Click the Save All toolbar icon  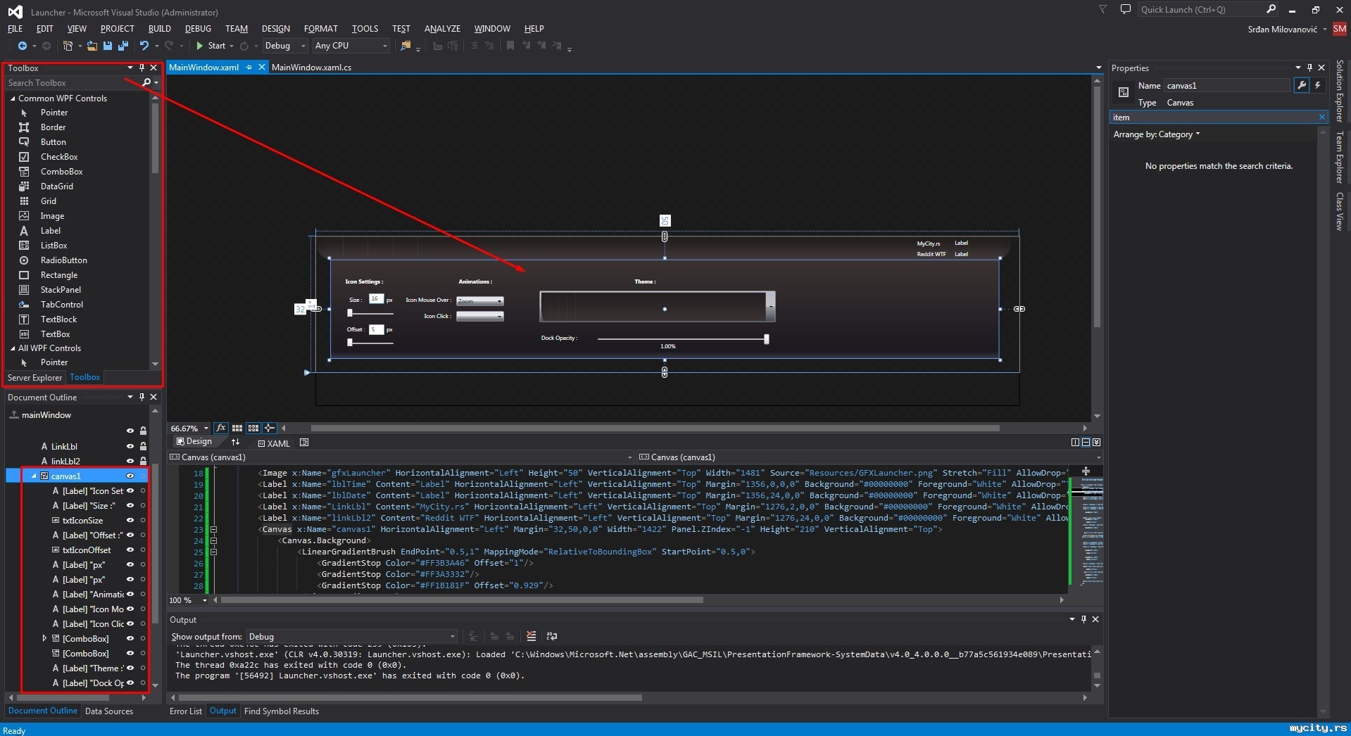[x=123, y=46]
